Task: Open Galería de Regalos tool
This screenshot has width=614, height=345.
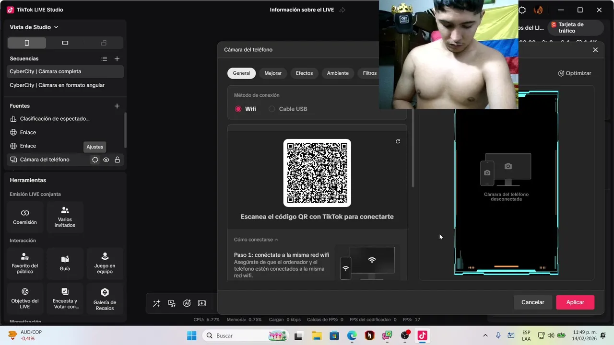Action: click(105, 299)
